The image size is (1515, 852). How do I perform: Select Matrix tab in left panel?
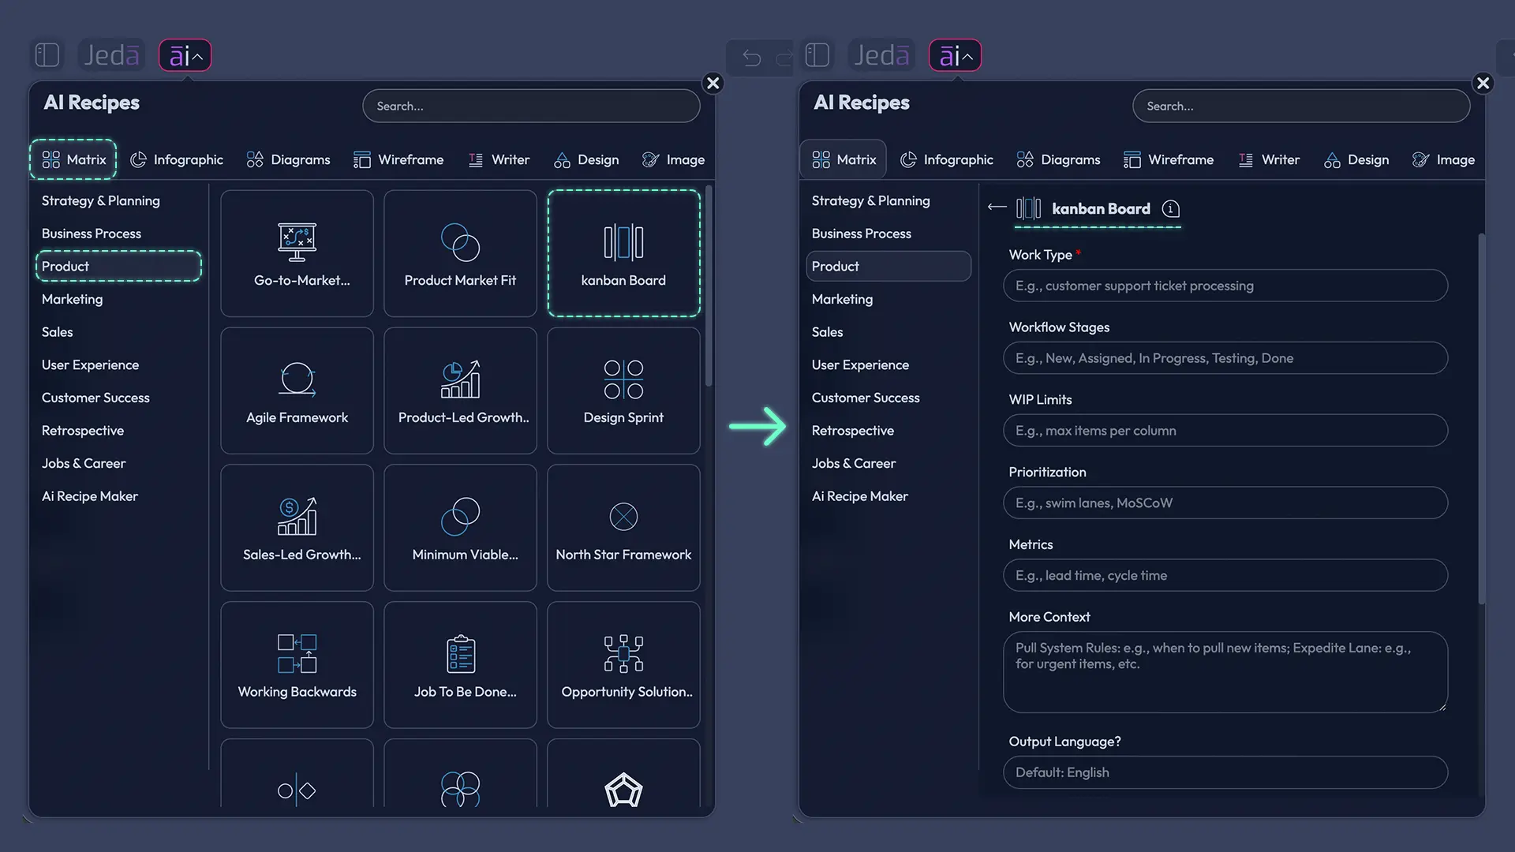pos(73,159)
